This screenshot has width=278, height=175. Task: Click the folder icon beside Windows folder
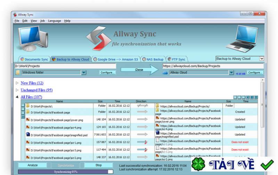point(18,73)
